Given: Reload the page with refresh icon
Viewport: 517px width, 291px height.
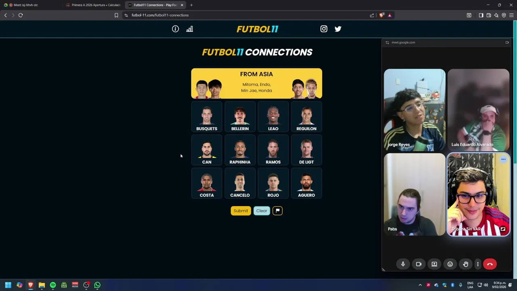Looking at the screenshot, I should 21,15.
